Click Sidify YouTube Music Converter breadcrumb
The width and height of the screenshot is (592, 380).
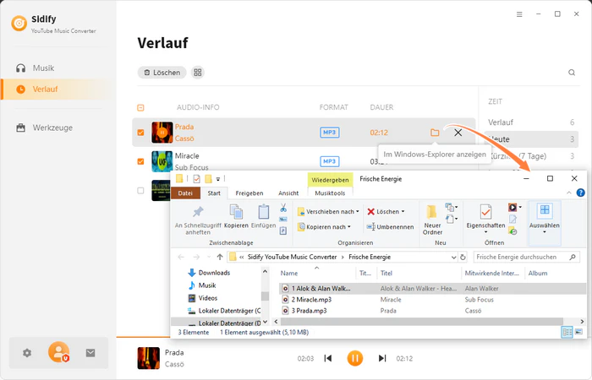pos(292,257)
